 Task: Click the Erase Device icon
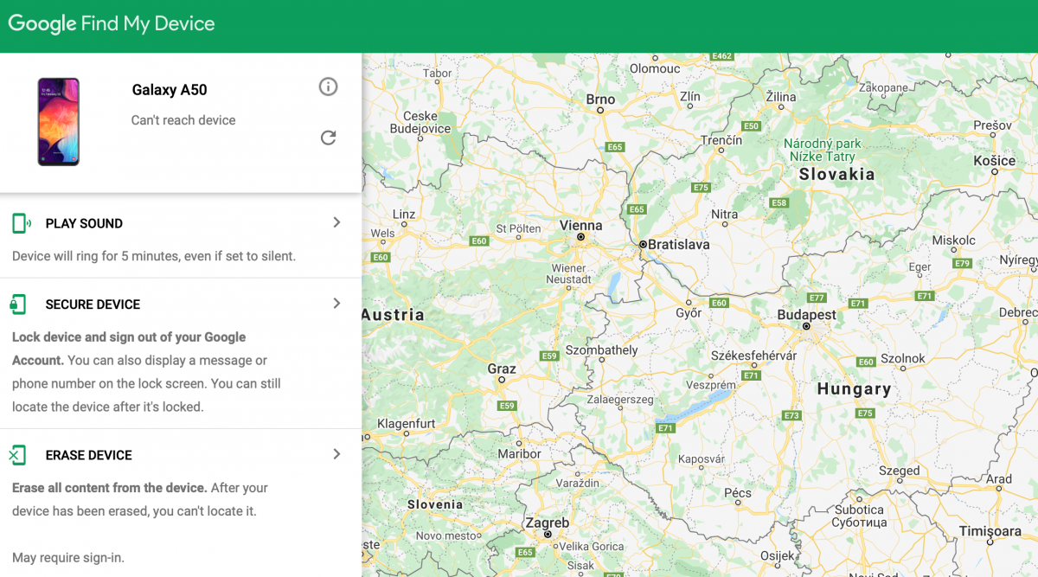point(18,455)
